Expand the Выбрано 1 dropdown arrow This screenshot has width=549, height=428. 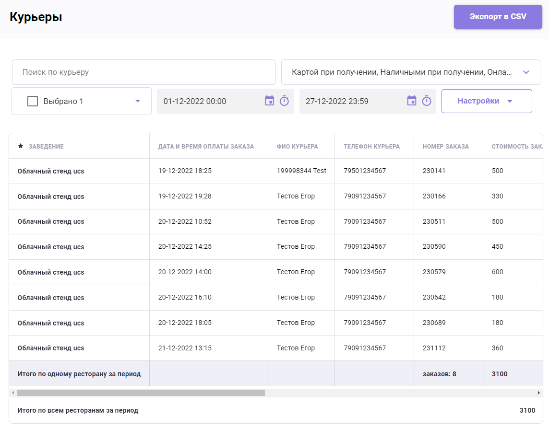[x=138, y=101]
